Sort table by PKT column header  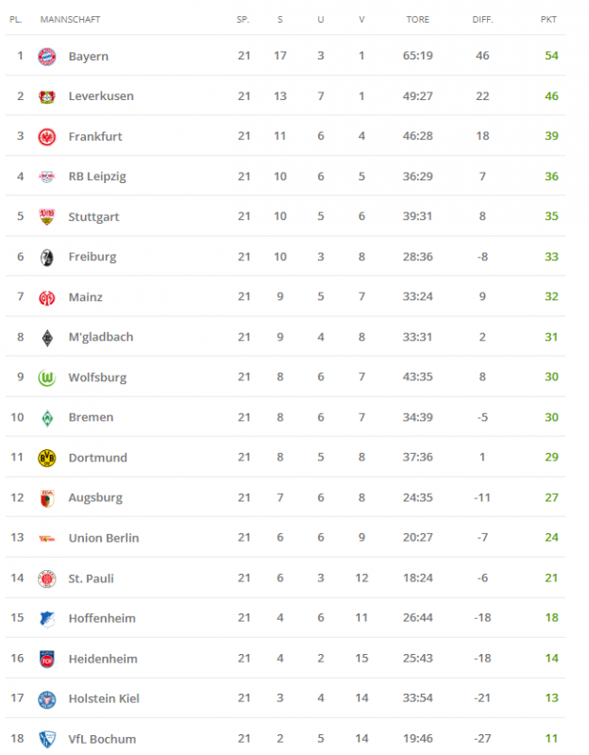point(548,19)
